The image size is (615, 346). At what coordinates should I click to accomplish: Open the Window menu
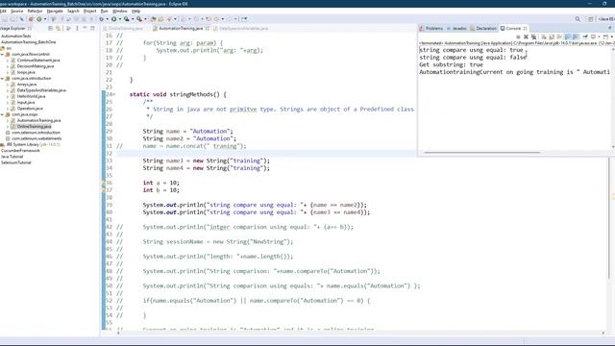(x=119, y=11)
